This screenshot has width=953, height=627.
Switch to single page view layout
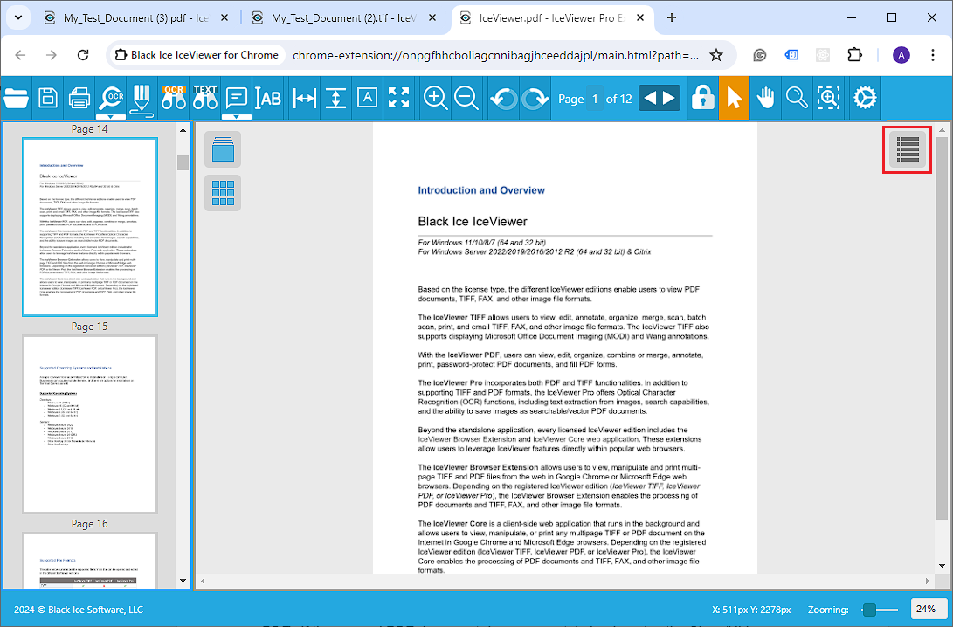click(223, 149)
